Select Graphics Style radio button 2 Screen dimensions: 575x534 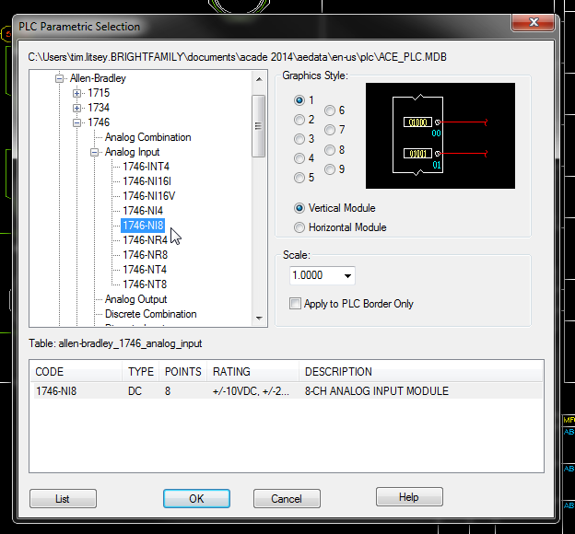click(x=299, y=120)
